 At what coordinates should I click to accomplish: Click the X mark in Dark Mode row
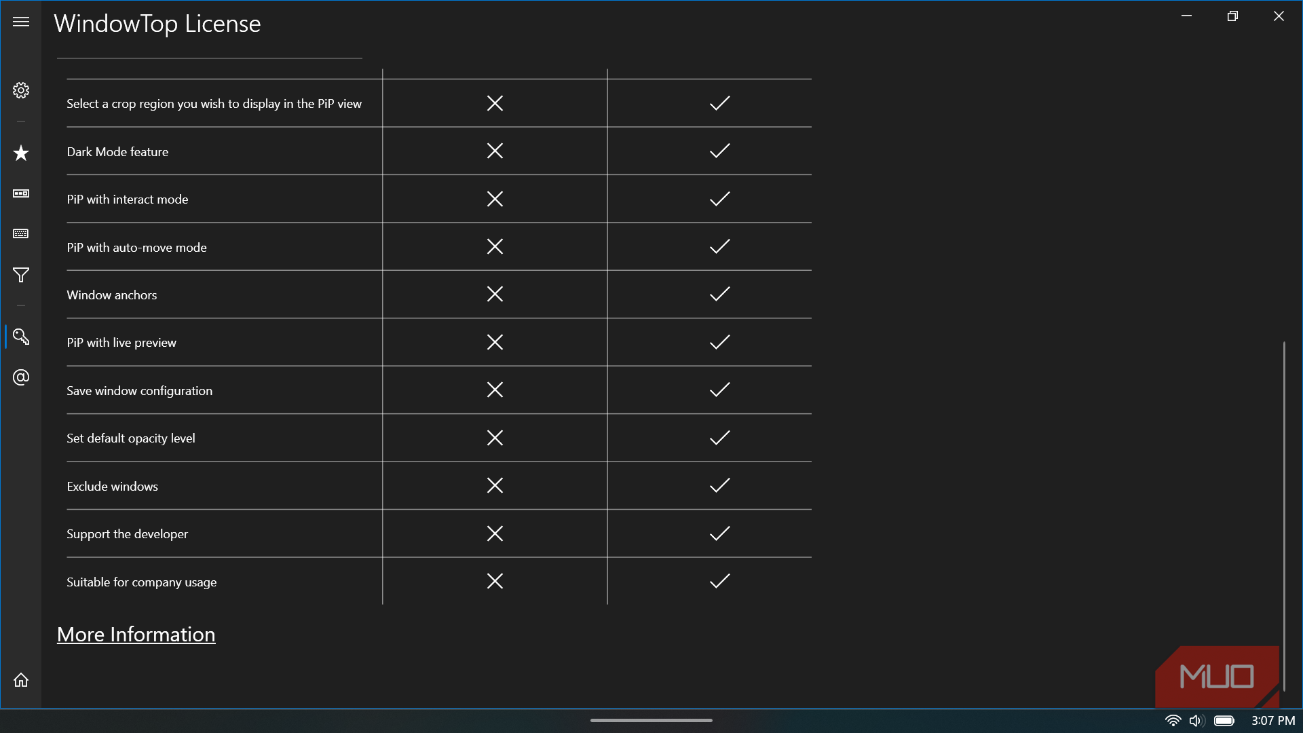coord(495,151)
